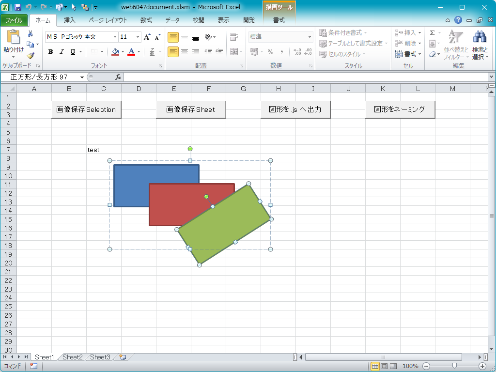This screenshot has height=372, width=496.
Task: Switch to the 挿入 ribbon tab
Action: tap(70, 20)
